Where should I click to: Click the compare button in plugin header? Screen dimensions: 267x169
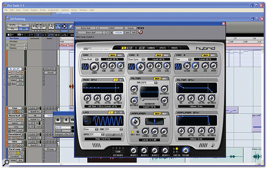click(x=118, y=32)
